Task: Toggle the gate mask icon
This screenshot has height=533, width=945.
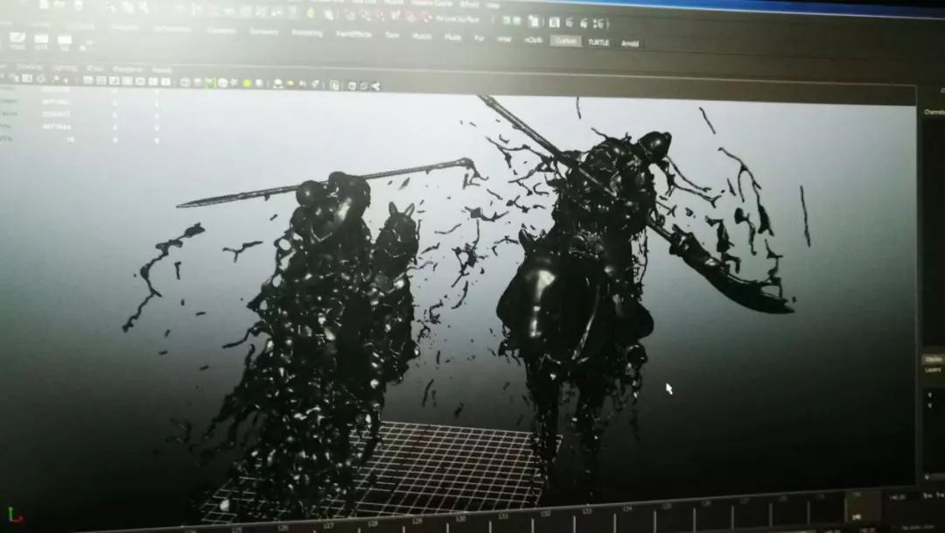Action: tap(127, 81)
